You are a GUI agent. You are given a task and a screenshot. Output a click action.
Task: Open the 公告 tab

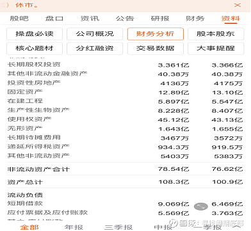click(x=125, y=19)
